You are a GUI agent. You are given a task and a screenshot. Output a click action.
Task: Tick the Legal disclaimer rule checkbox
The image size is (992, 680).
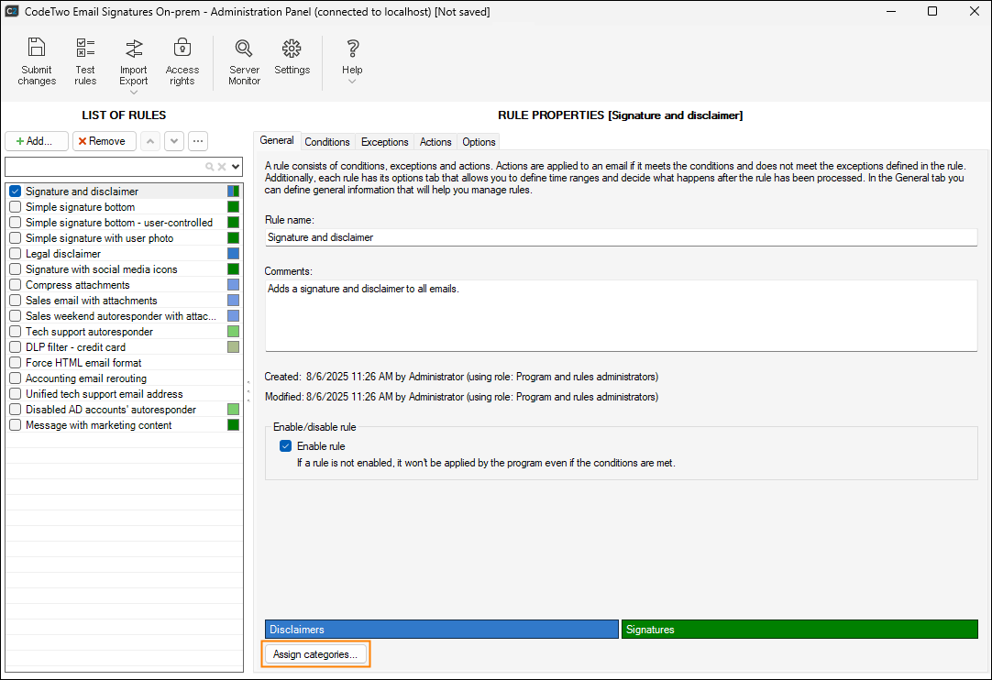tap(16, 254)
